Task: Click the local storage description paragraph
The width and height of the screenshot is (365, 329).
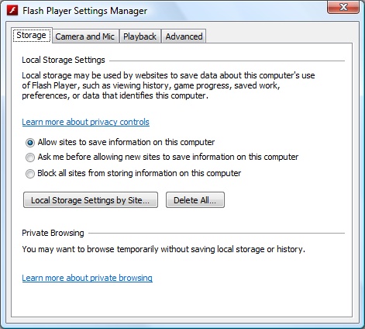Action: (x=168, y=85)
